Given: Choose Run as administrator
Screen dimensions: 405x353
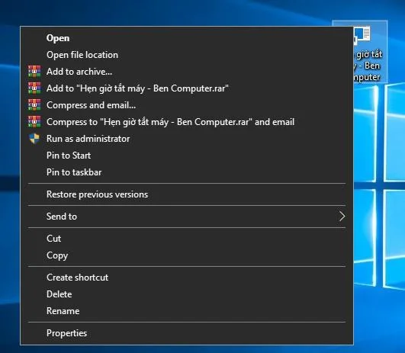Looking at the screenshot, I should click(x=187, y=139).
